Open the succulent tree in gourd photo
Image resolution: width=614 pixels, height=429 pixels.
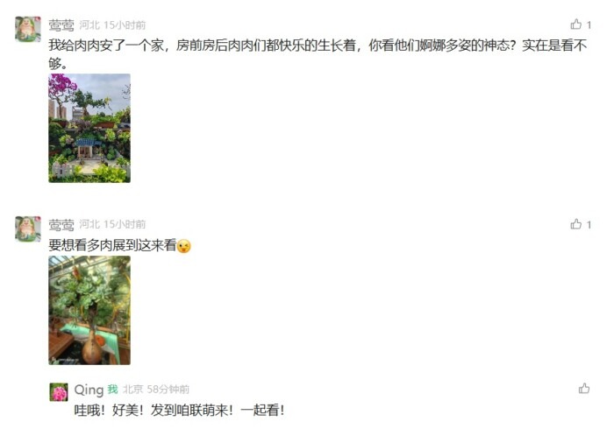point(89,310)
